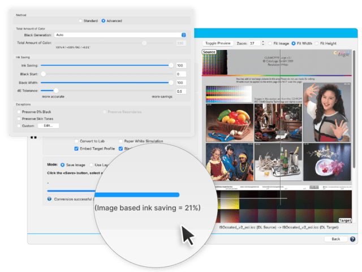Enable Preserve 0% Black checkbox
The height and width of the screenshot is (272, 362).
[19, 112]
